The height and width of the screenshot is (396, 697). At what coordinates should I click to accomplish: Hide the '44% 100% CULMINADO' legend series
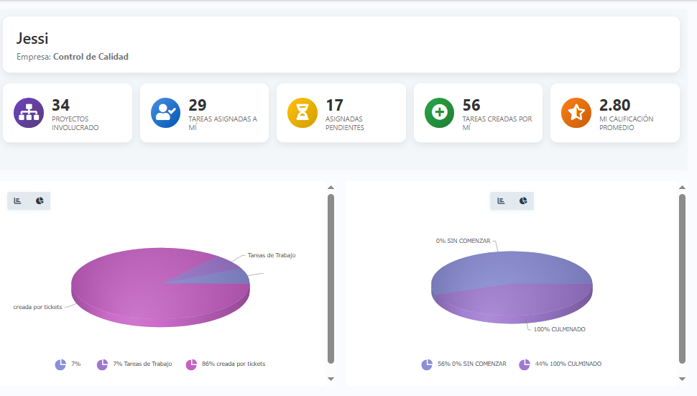[560, 364]
